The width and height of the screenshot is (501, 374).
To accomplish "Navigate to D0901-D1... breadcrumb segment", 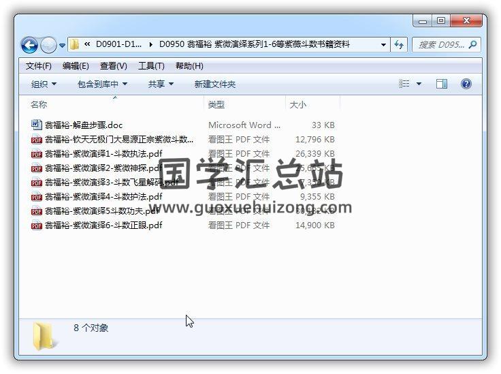I will coord(118,44).
